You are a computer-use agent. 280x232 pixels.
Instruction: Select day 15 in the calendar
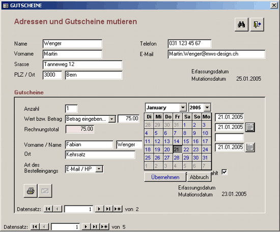pyautogui.click(x=186, y=141)
